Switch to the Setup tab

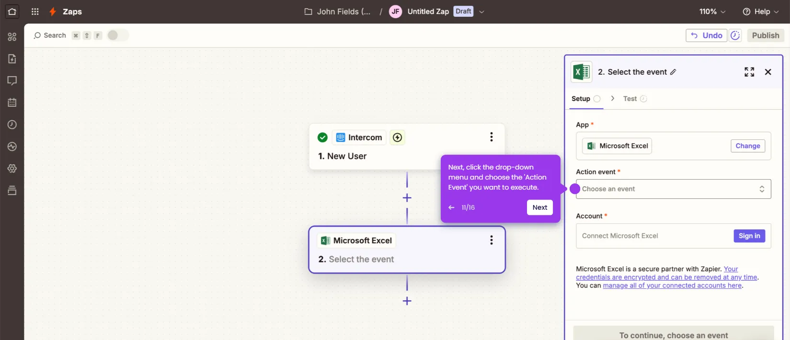pyautogui.click(x=585, y=99)
